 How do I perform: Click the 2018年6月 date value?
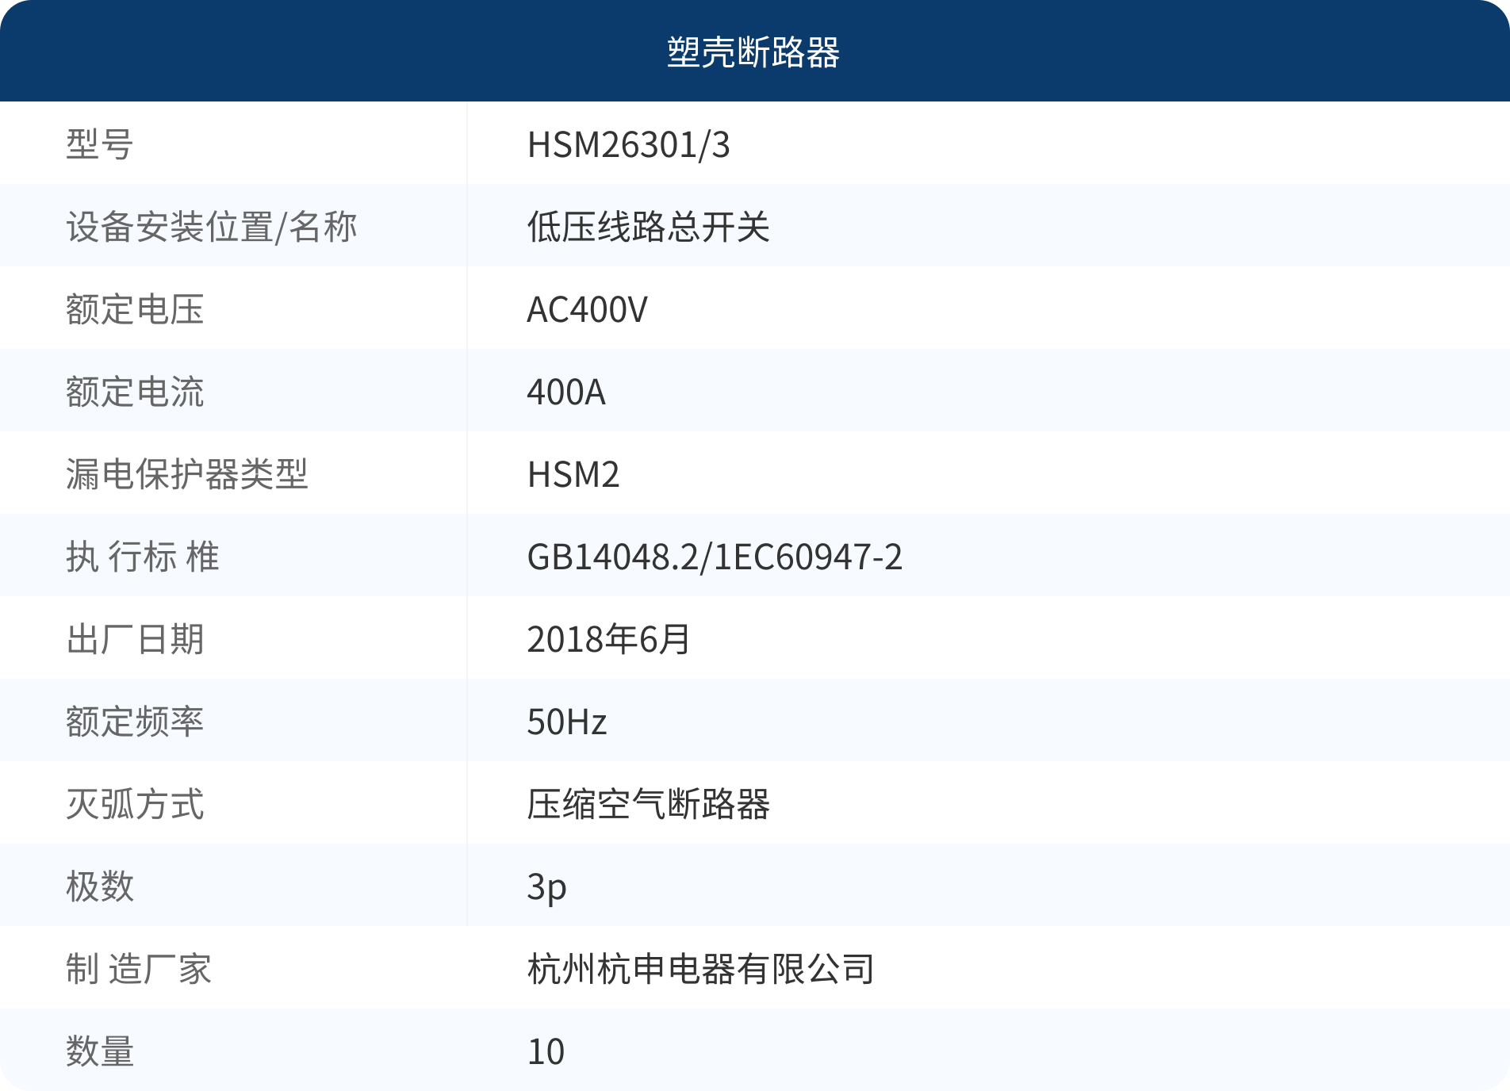coord(609,640)
